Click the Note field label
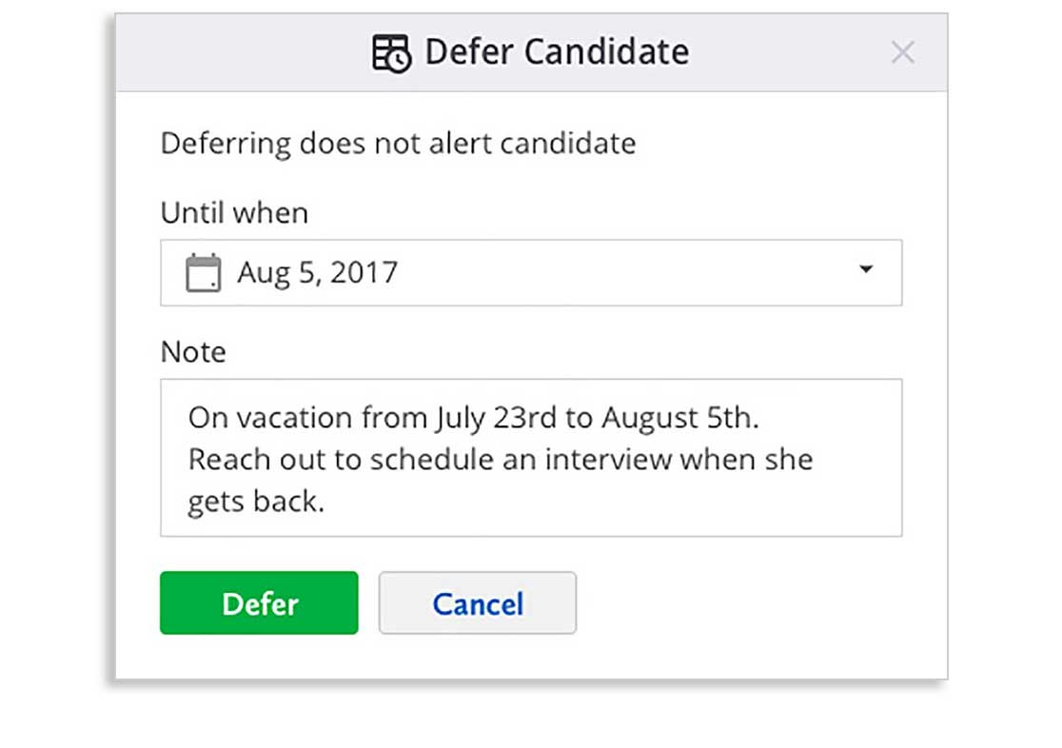 [x=193, y=352]
